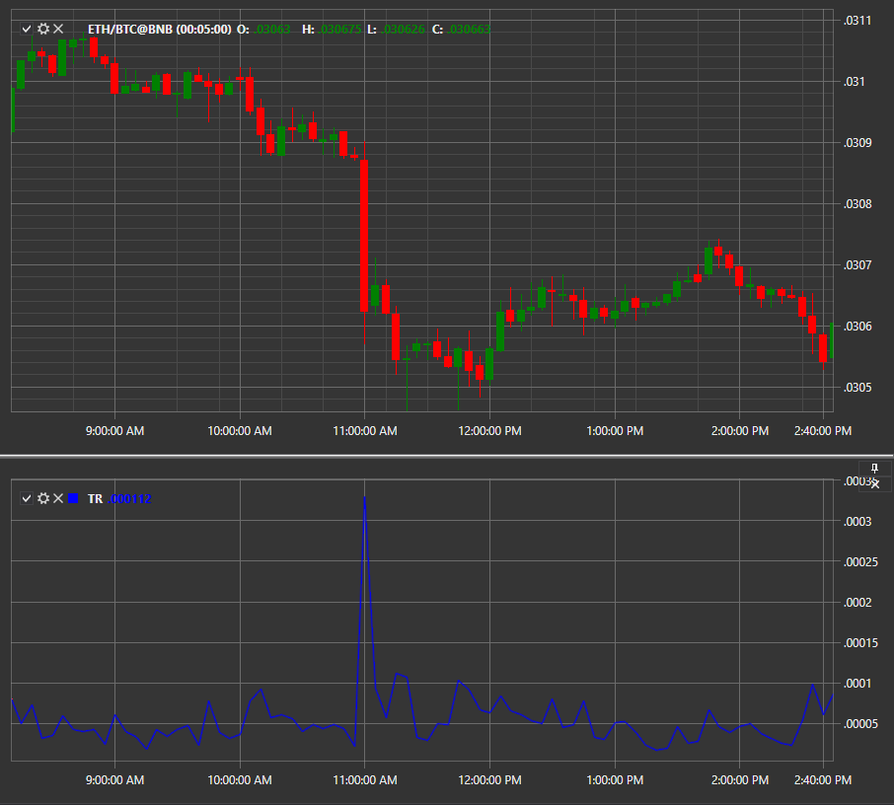The width and height of the screenshot is (894, 805).
Task: Select the ETH/BTC@BNB (00:05:00) series label
Action: pos(160,29)
